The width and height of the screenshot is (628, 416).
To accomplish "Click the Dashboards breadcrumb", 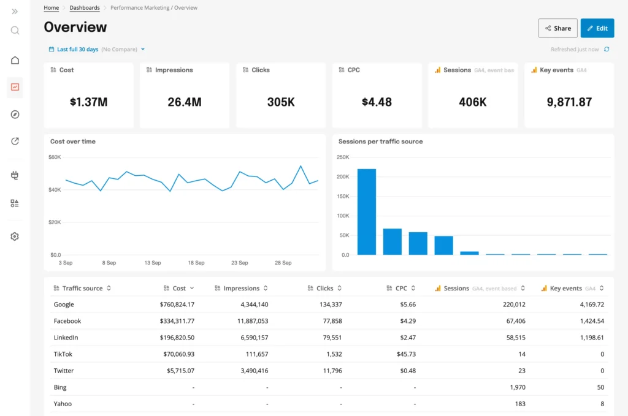I will coord(84,7).
